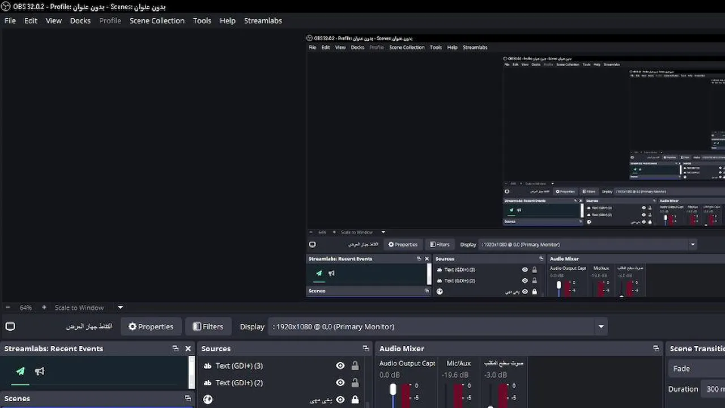Open the Tools menu
725x408 pixels.
[x=202, y=20]
